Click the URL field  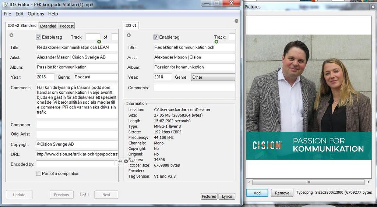click(x=77, y=154)
